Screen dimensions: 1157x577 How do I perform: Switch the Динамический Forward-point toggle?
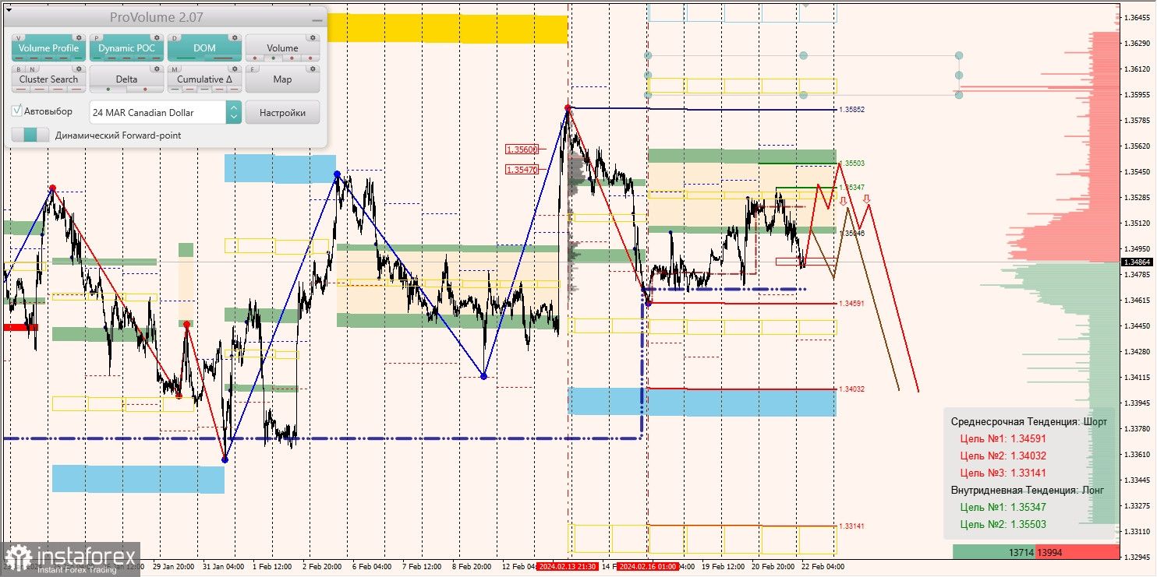[30, 135]
